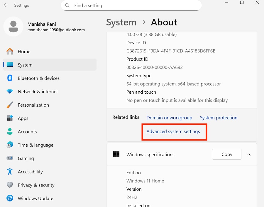Screen dimensions: 264x207
Task: Return to Settings Home
Action: coord(24,51)
